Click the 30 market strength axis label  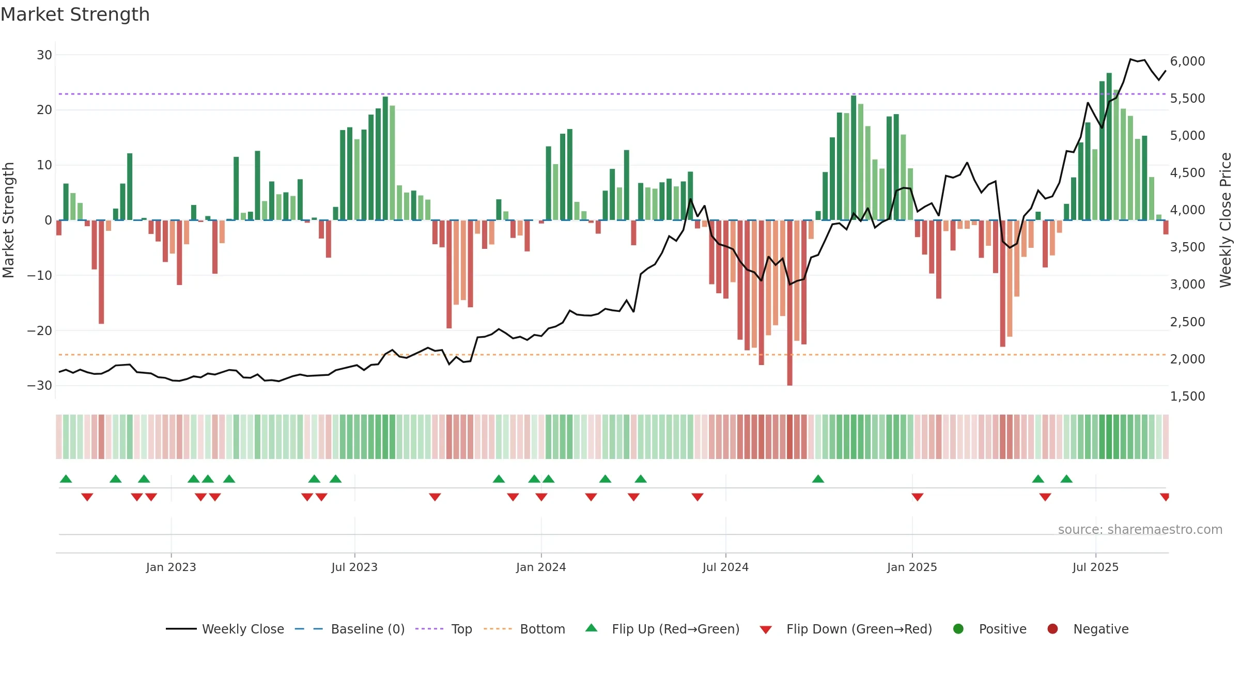(44, 55)
